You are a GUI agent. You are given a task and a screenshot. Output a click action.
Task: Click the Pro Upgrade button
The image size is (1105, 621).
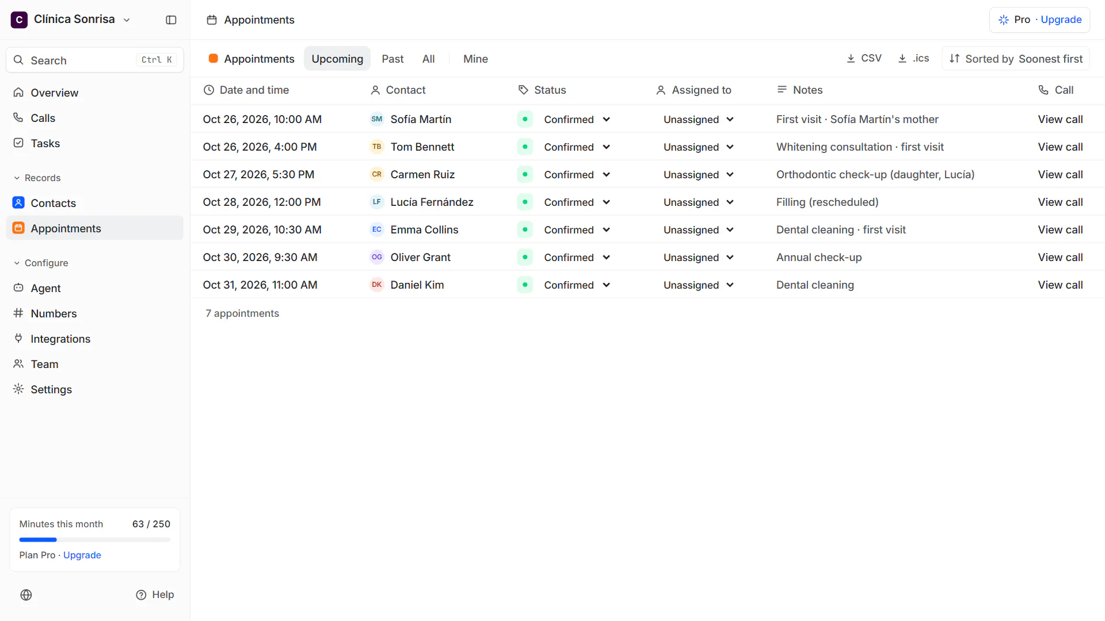pyautogui.click(x=1039, y=20)
